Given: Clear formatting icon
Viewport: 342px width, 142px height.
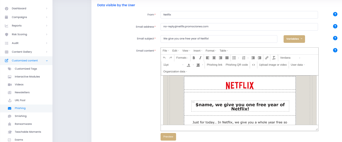Looking at the screenshot, I should tap(274, 58).
